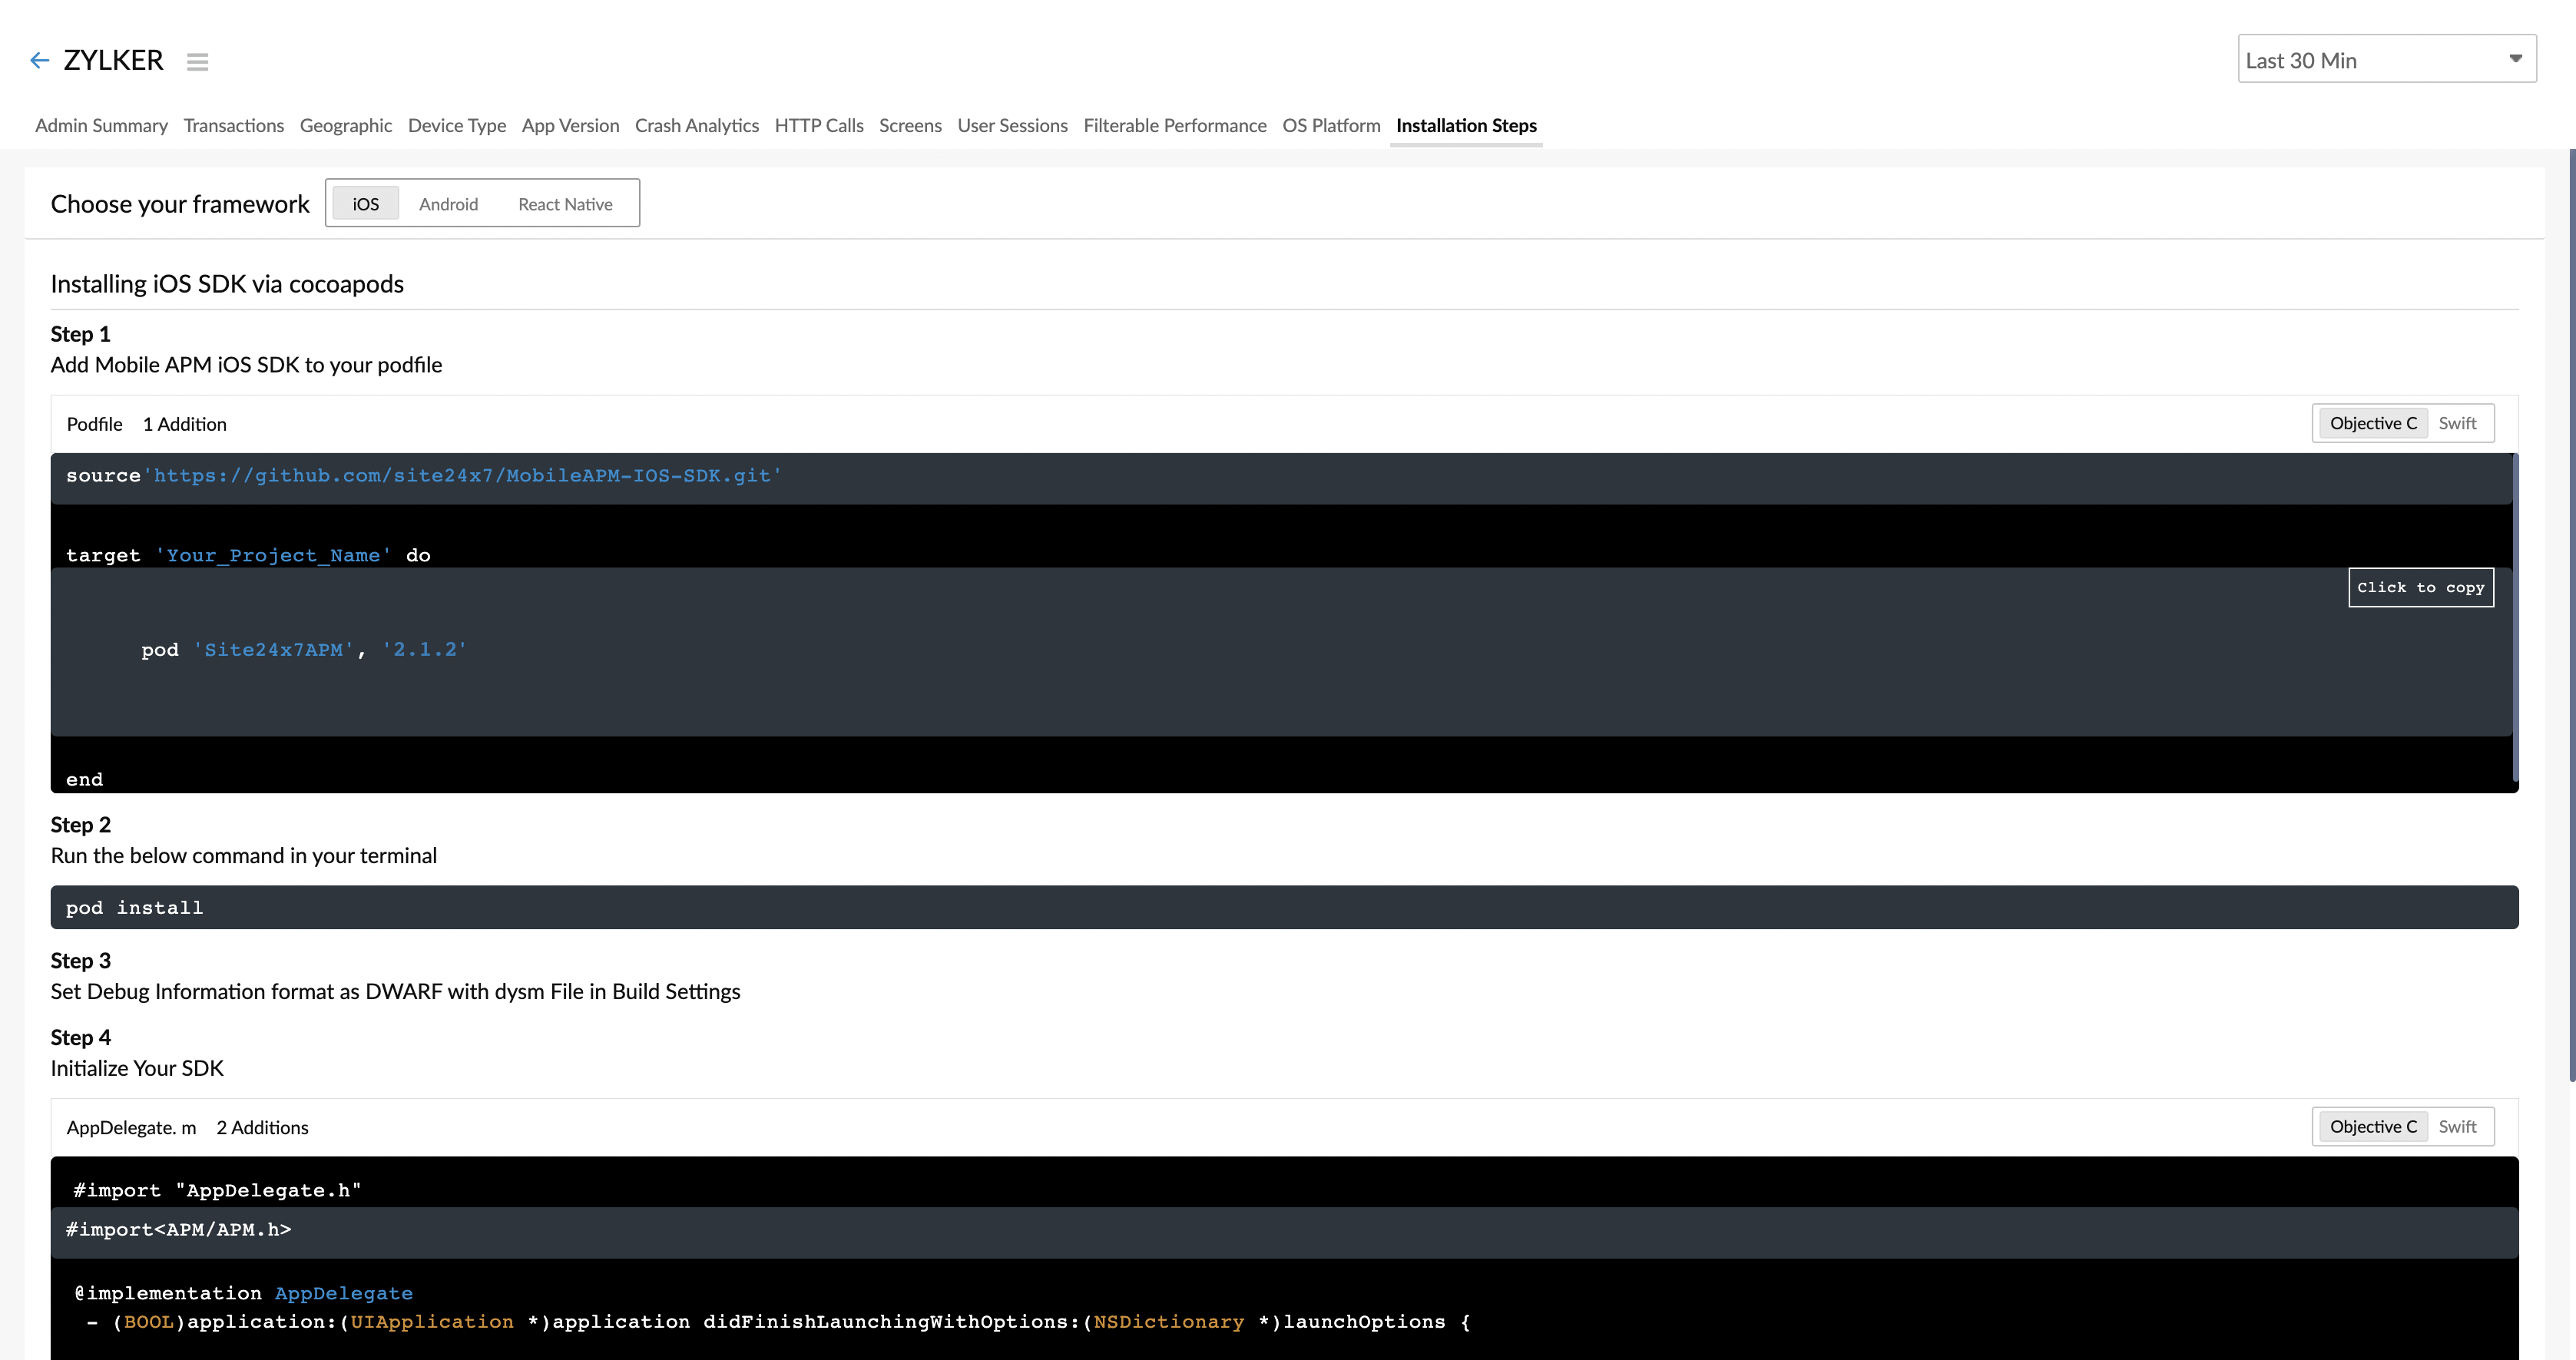
Task: Expand the Last 30 Min time dropdown
Action: point(2386,60)
